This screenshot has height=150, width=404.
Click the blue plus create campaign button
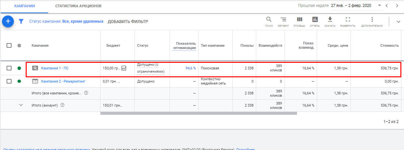8,21
